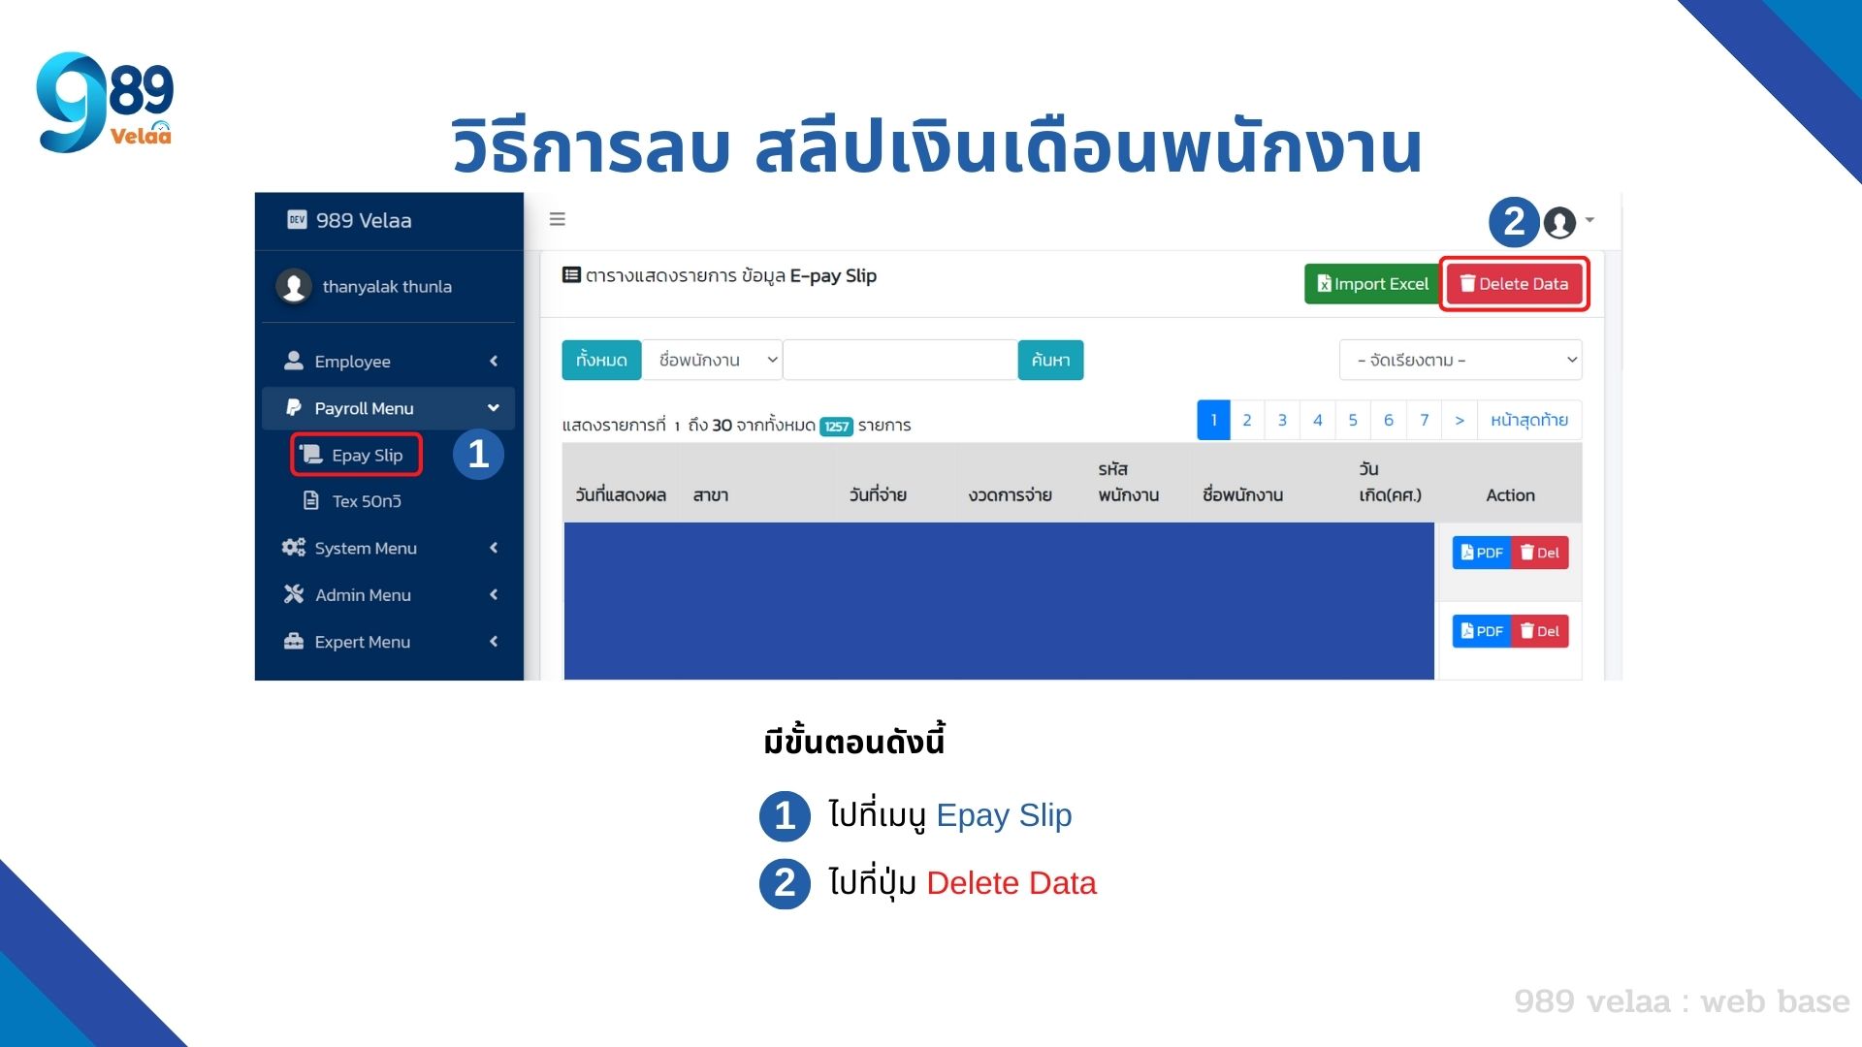
Task: Click the Del icon on second row
Action: tap(1538, 630)
